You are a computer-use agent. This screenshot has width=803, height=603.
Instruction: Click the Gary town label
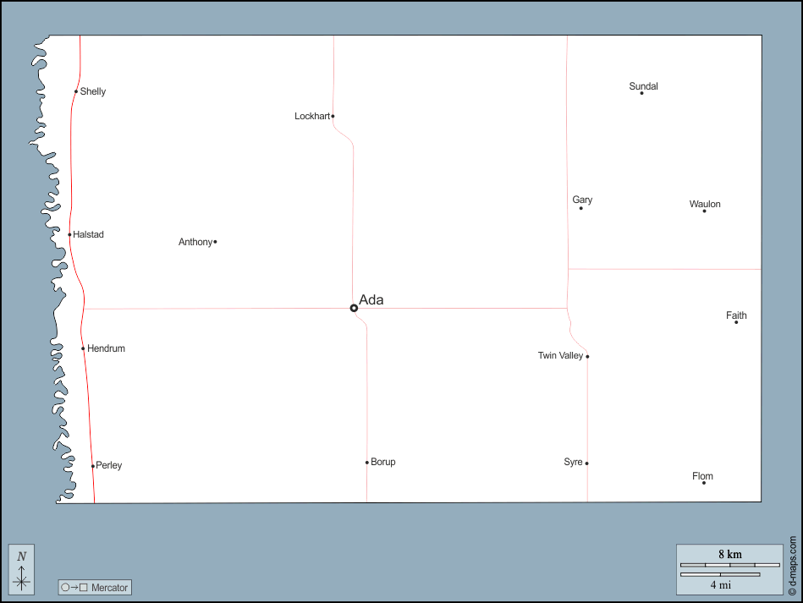click(582, 200)
